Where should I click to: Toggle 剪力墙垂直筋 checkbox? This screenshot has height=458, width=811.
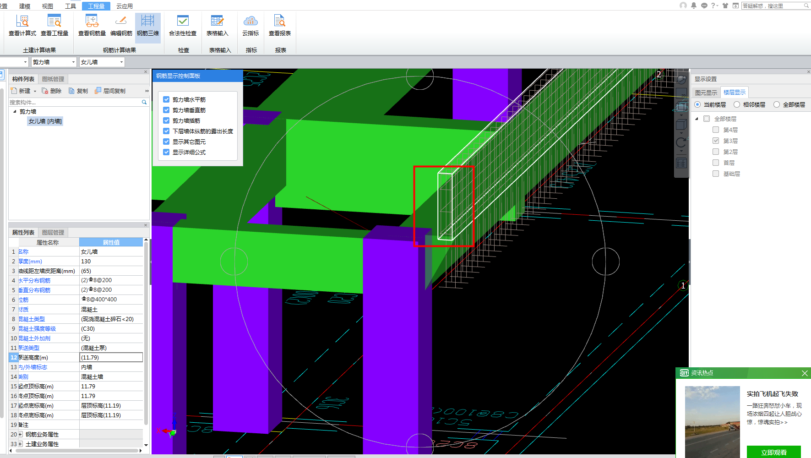coord(167,110)
